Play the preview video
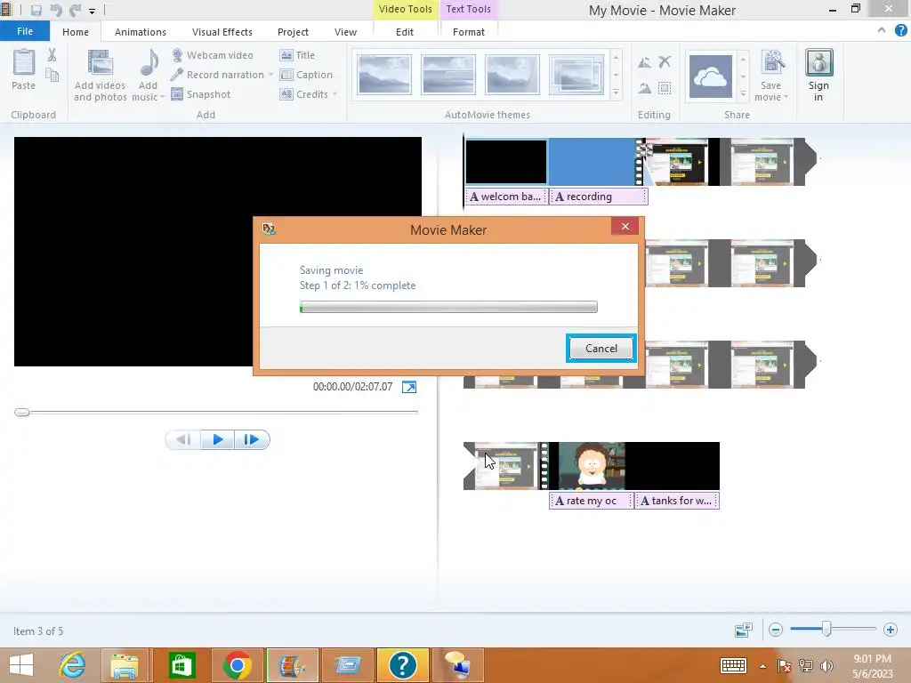The width and height of the screenshot is (911, 683). 218,439
